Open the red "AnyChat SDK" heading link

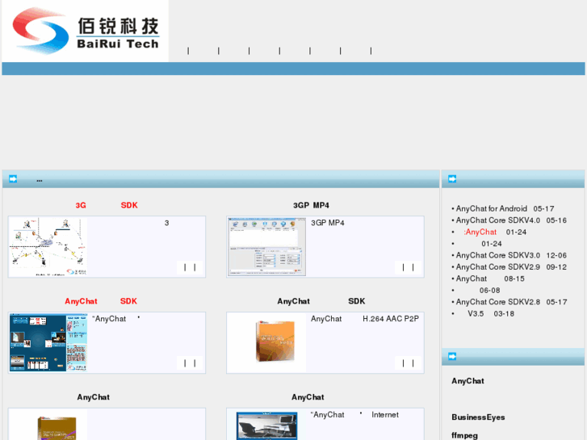coord(101,301)
